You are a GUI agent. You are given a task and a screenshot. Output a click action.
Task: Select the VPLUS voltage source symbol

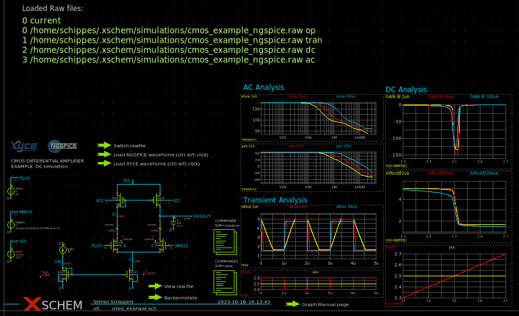point(11,191)
